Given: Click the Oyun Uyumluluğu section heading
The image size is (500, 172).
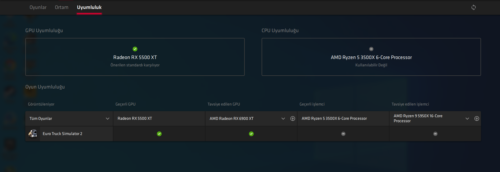Looking at the screenshot, I should [45, 87].
